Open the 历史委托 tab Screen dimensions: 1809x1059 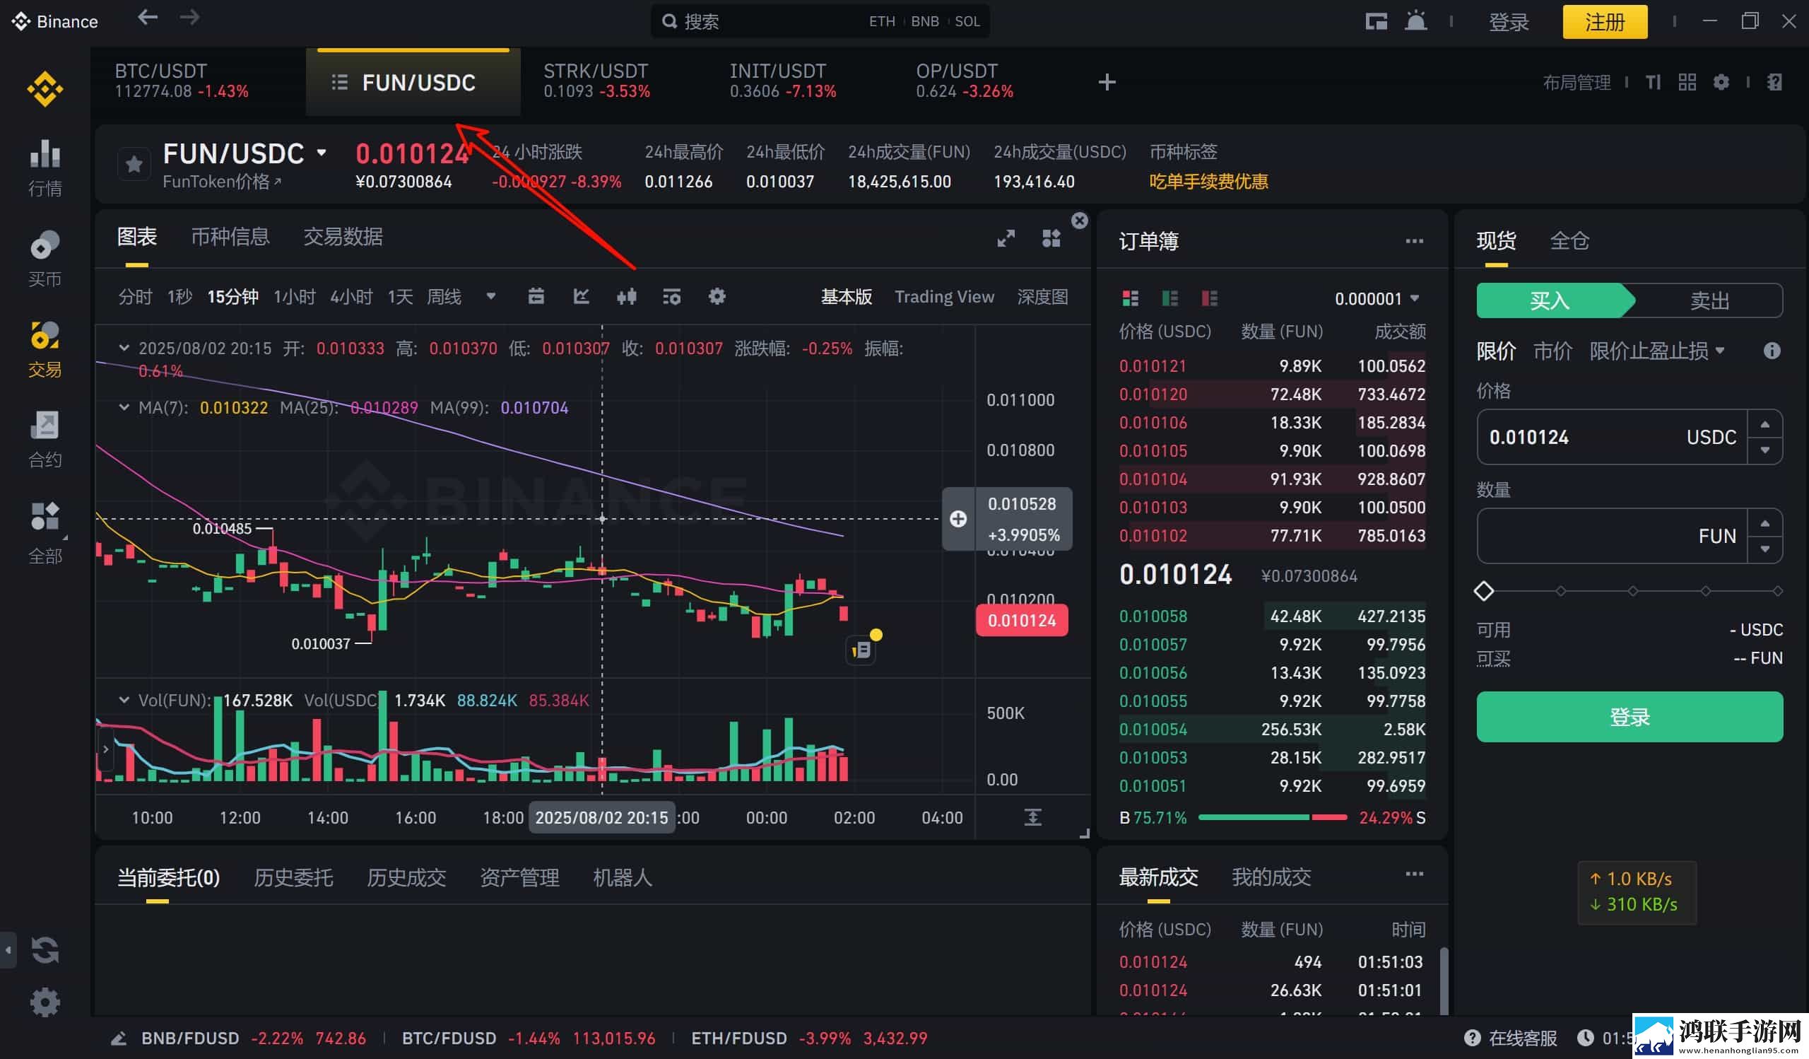(293, 877)
